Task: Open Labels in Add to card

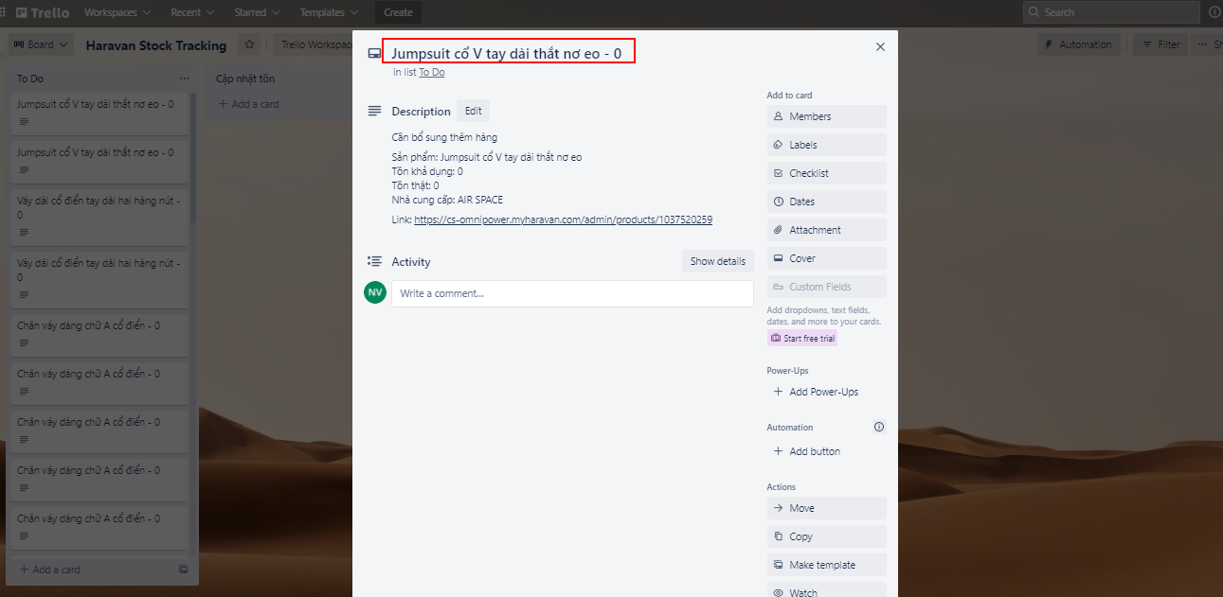Action: coord(826,145)
